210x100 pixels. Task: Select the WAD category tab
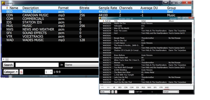[167, 88]
